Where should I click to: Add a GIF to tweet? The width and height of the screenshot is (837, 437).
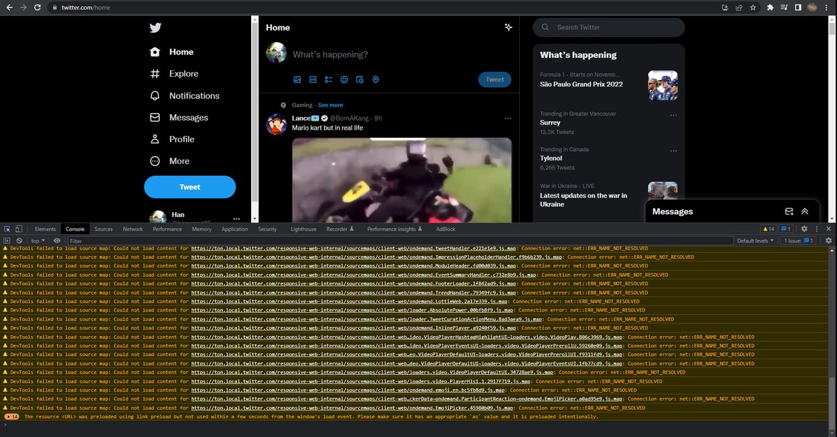(313, 79)
